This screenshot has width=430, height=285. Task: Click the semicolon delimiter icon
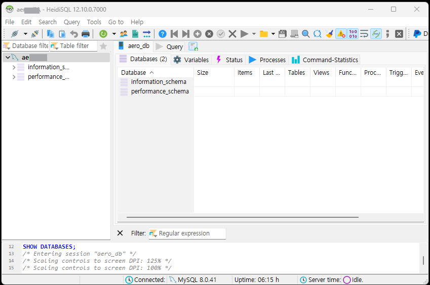click(387, 34)
